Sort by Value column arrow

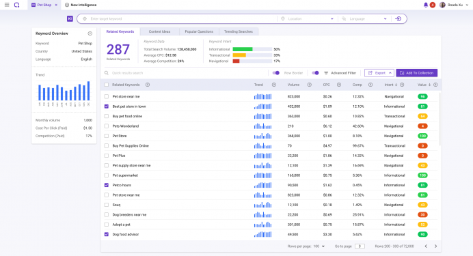429,85
